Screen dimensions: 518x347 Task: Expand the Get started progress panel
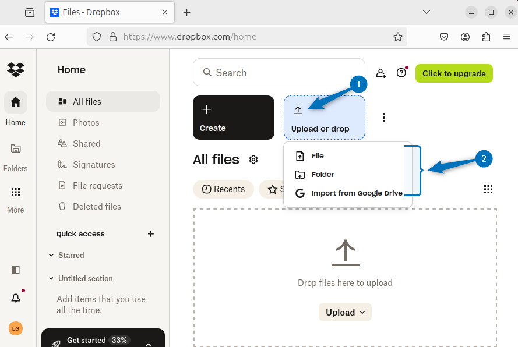[x=148, y=344]
